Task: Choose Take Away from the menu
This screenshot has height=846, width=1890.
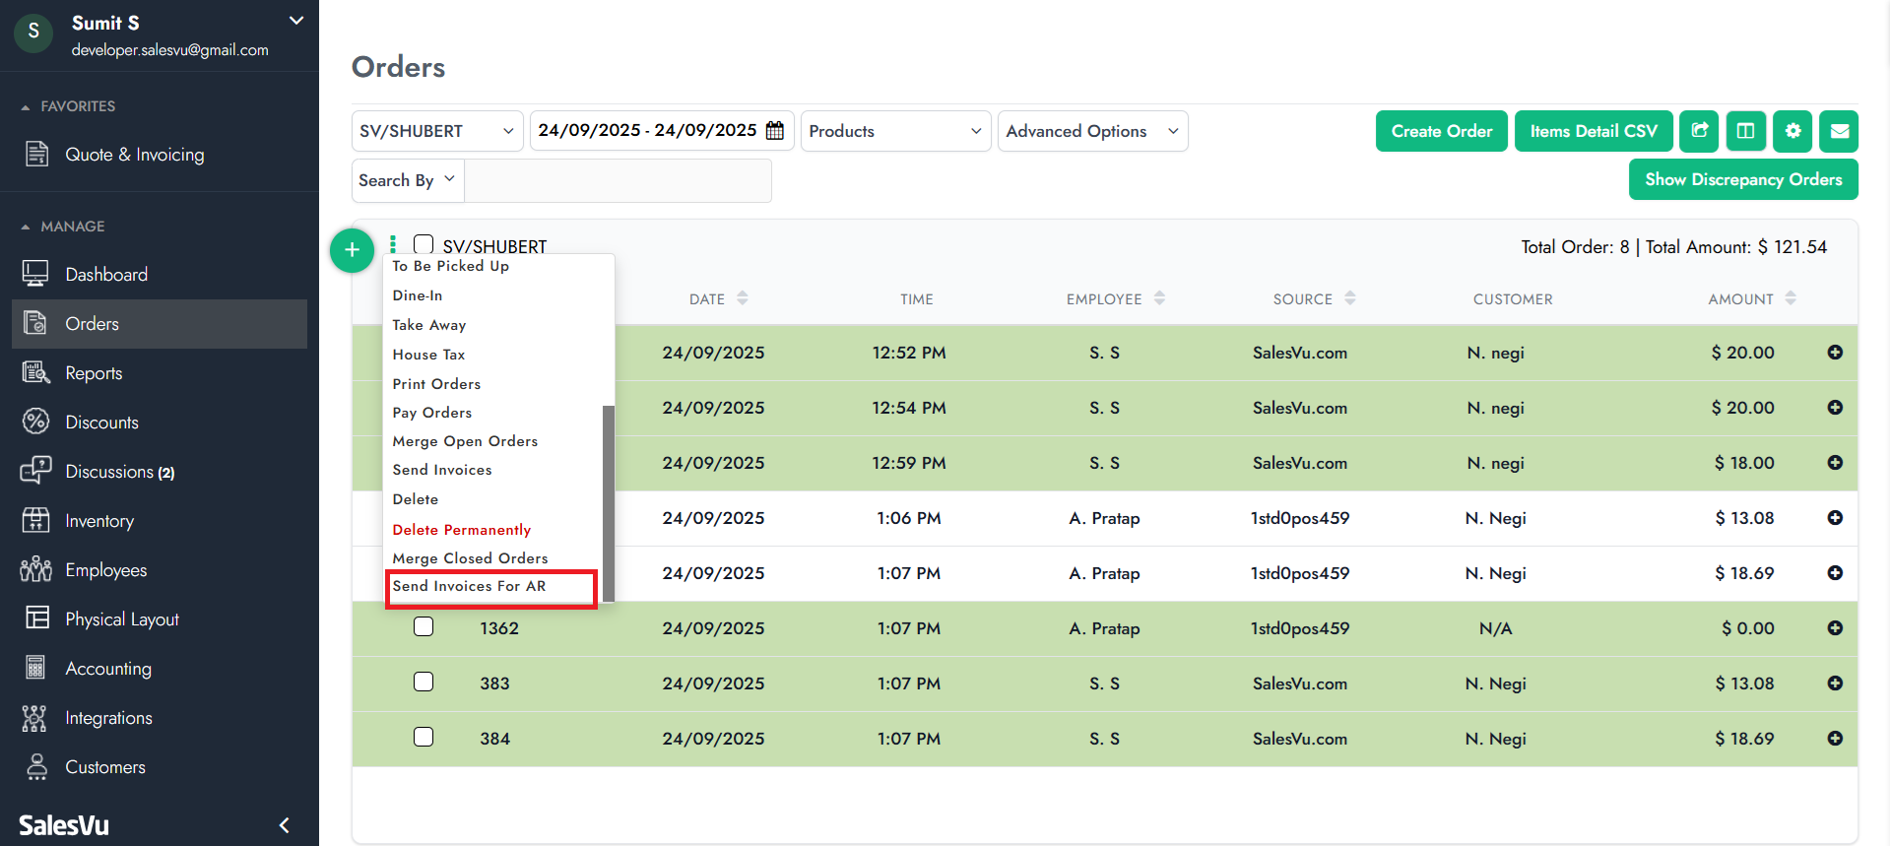Action: pos(429,325)
